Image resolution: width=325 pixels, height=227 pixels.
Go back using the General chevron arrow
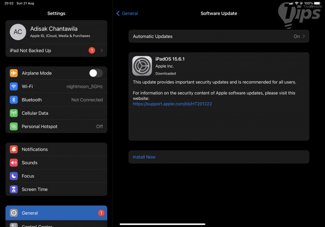click(x=118, y=13)
